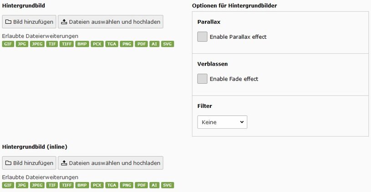This screenshot has height=192, width=371.
Task: Click the TIFF badge under Hintergrundbild
Action: (x=66, y=44)
